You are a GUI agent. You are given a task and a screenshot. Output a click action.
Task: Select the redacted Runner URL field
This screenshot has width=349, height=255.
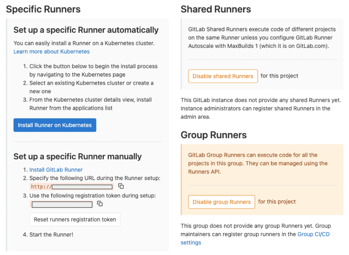coord(82,187)
